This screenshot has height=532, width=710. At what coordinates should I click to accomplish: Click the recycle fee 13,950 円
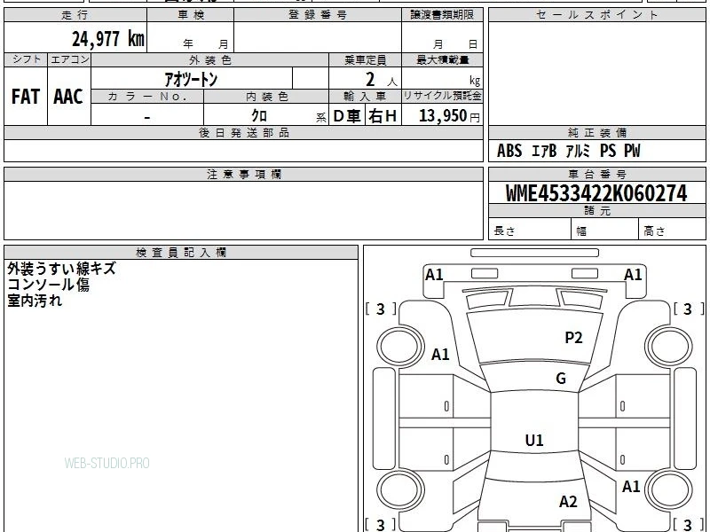(449, 116)
